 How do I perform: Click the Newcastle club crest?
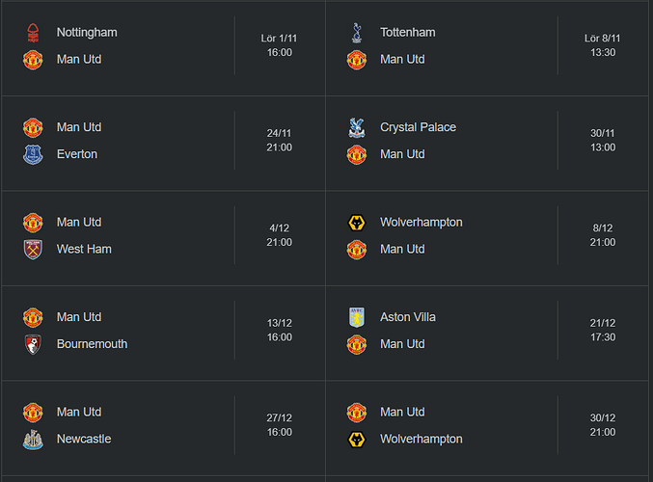click(x=33, y=440)
